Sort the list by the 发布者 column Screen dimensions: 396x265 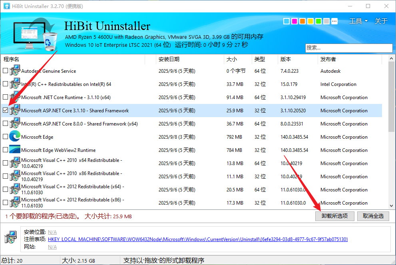(350, 59)
